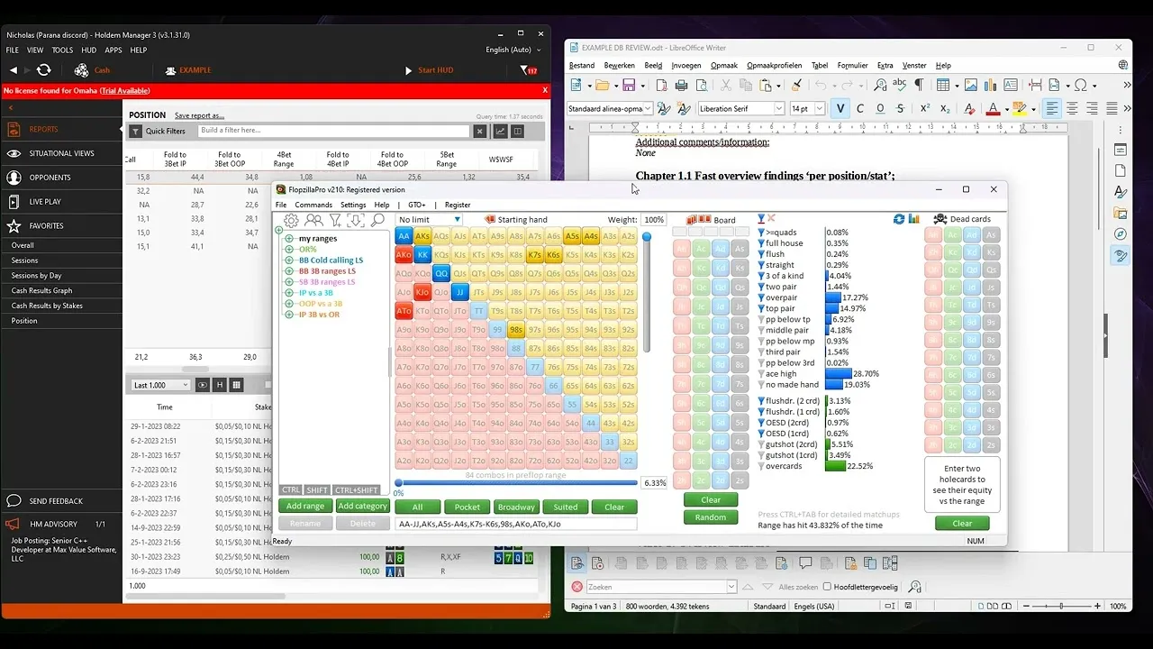Open Commands menu in FlopzillaPro
Image resolution: width=1153 pixels, height=649 pixels.
[313, 205]
